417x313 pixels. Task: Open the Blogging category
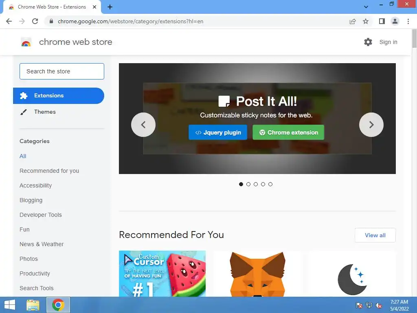pos(31,200)
